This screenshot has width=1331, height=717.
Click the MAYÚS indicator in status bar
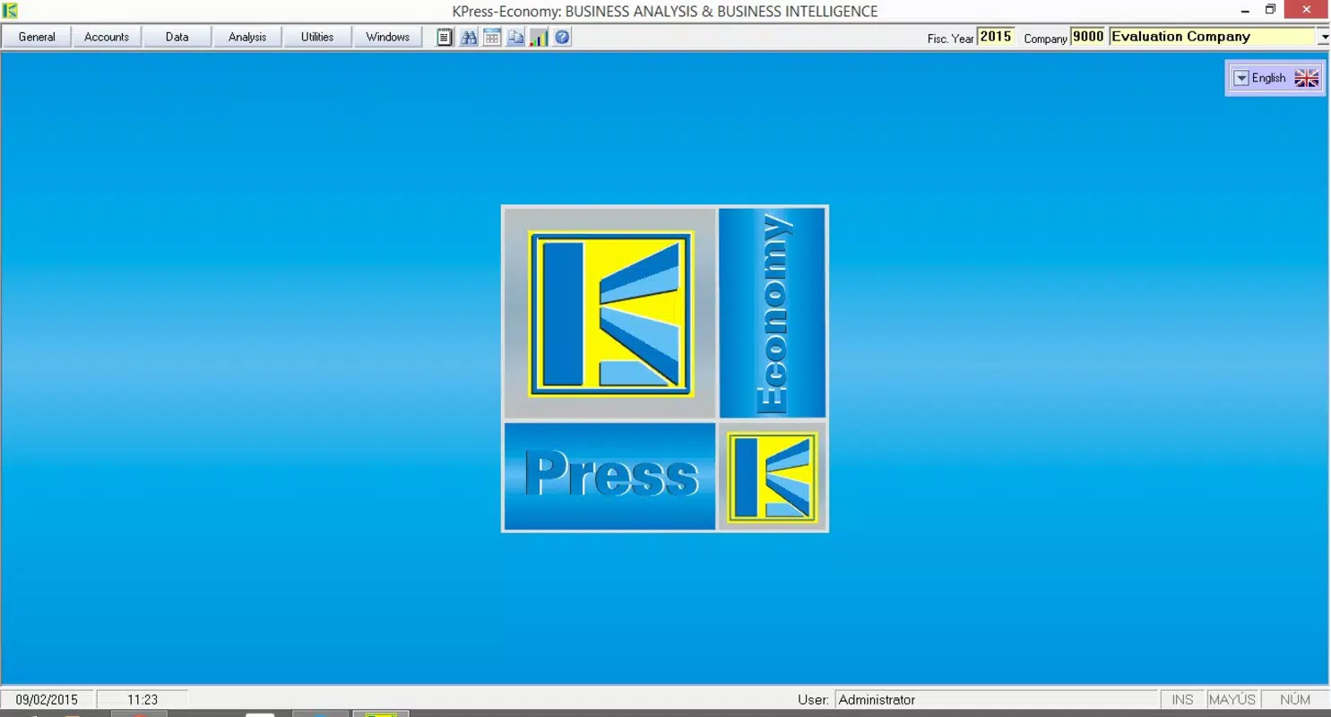(1232, 700)
